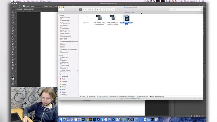Select Photoshop Eyedropper tool
The width and height of the screenshot is (217, 122).
[13, 28]
